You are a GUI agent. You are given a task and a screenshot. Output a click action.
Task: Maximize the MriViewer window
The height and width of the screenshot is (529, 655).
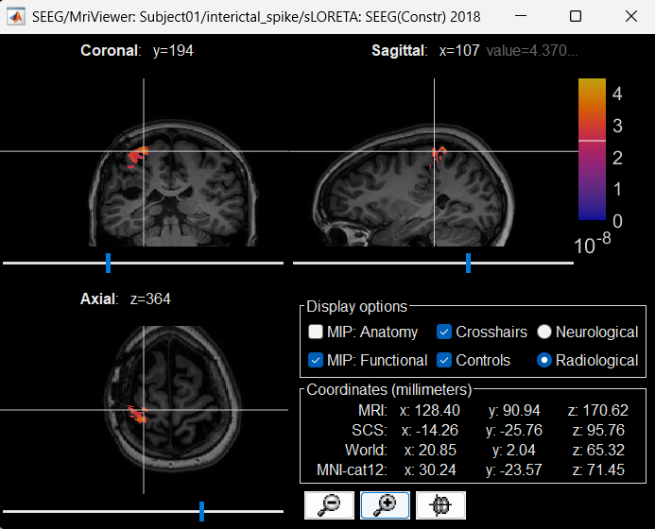tap(577, 18)
